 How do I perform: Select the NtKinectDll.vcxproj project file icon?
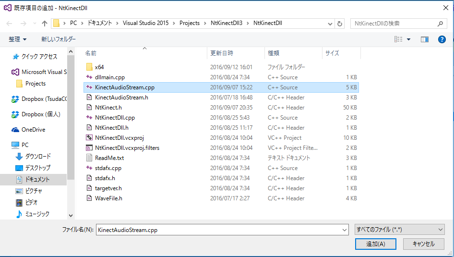click(x=89, y=138)
